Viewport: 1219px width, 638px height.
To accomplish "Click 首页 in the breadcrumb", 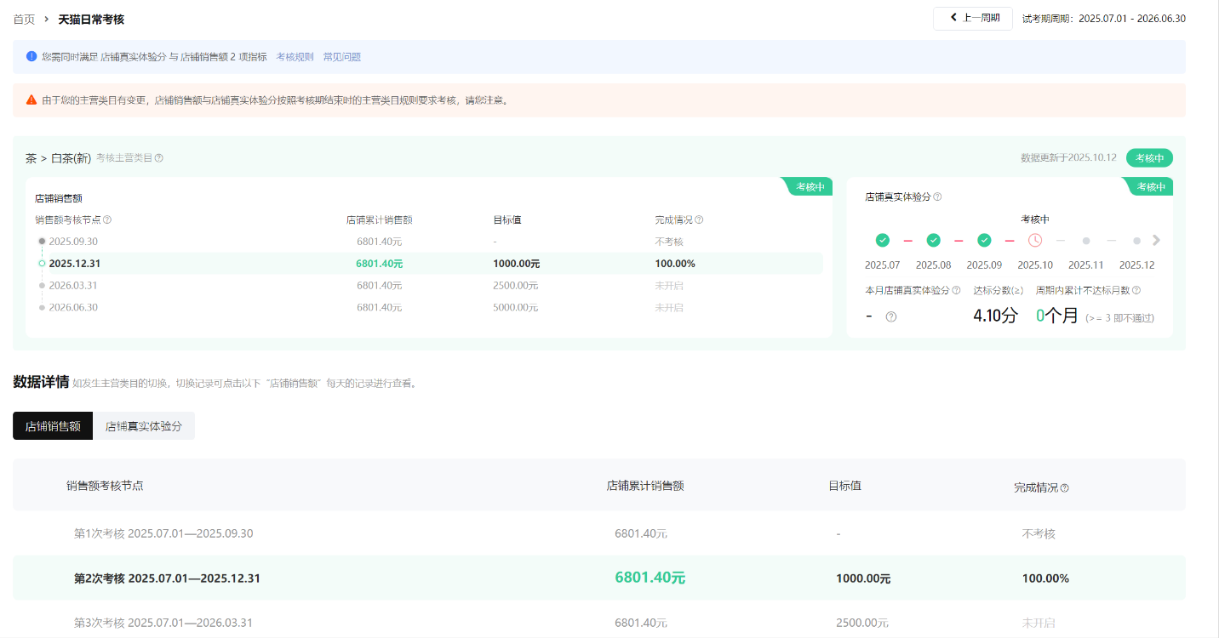I will [24, 19].
